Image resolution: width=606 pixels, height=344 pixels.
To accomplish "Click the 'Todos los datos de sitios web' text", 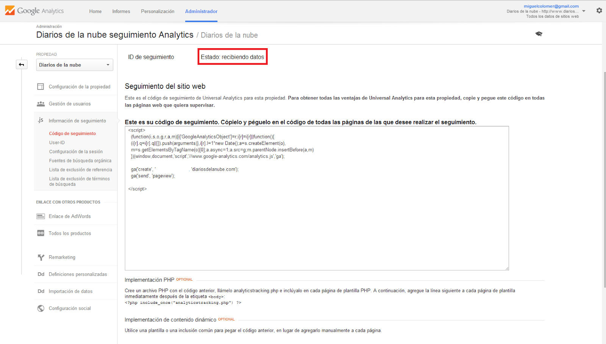I will [552, 16].
